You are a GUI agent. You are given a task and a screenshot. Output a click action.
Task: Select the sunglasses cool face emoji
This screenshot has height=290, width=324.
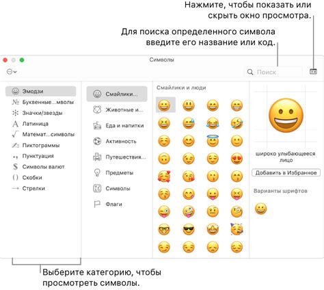189,229
